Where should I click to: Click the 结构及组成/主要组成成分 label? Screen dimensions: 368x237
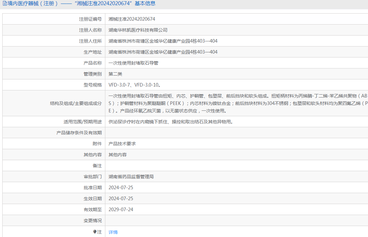point(76,103)
